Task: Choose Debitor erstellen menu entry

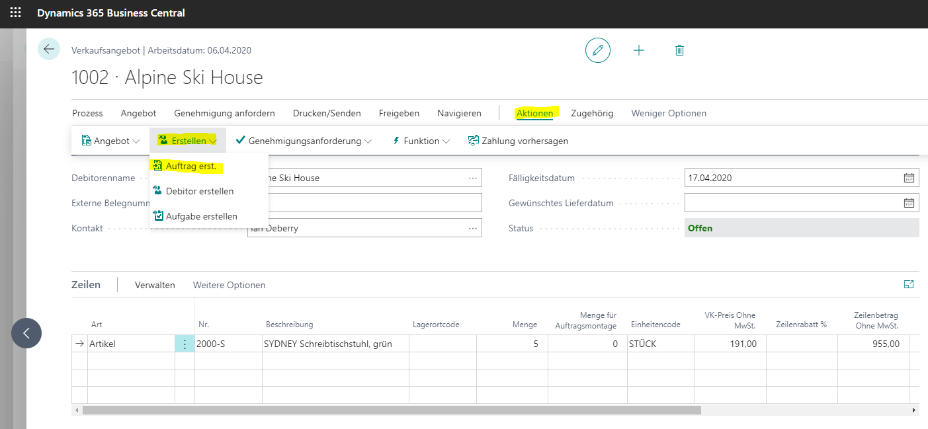Action: (199, 191)
